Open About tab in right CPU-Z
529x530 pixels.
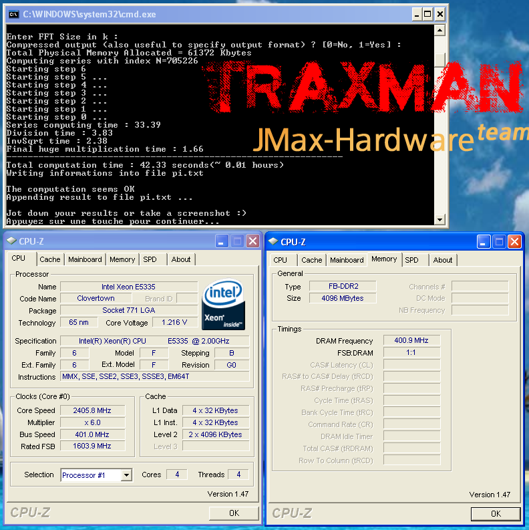[x=443, y=260]
